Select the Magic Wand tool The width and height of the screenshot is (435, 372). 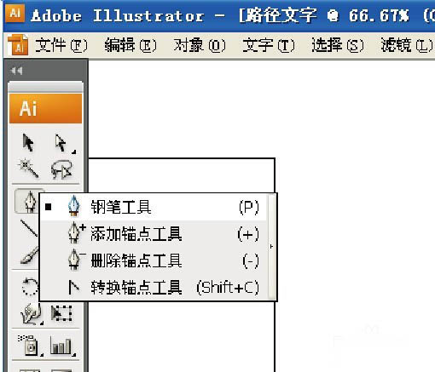point(28,168)
